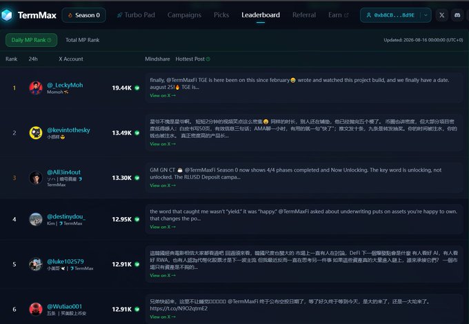This screenshot has width=469, height=324.
Task: Click the Rank column header
Action: (x=11, y=59)
